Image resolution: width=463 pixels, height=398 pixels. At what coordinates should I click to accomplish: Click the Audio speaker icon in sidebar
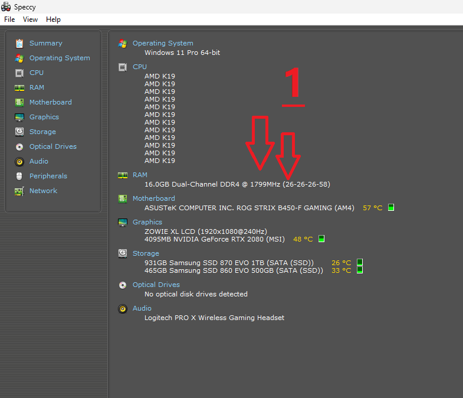[x=19, y=161]
